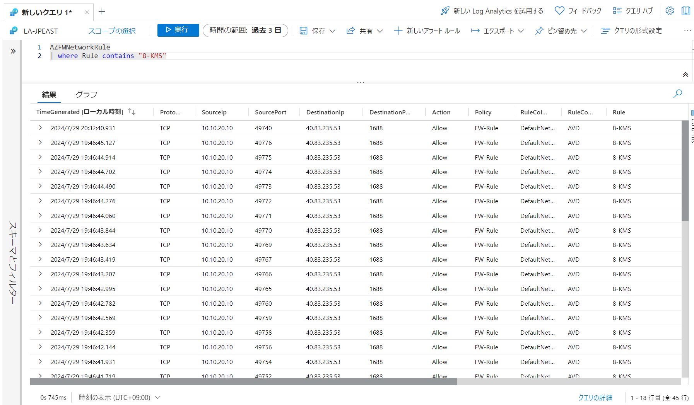Click the クエリの形式設定 button label
This screenshot has width=694, height=405.
point(638,31)
